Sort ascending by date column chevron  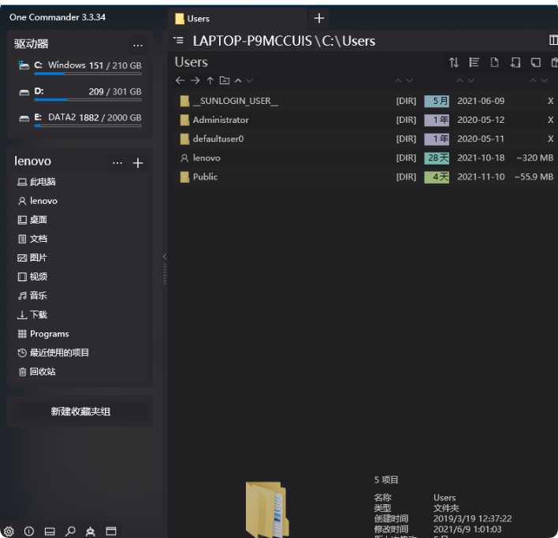point(459,80)
